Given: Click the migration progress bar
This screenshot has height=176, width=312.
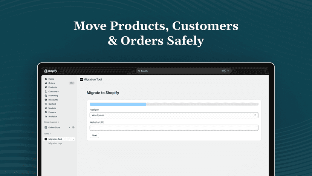Looking at the screenshot, I should point(174,104).
